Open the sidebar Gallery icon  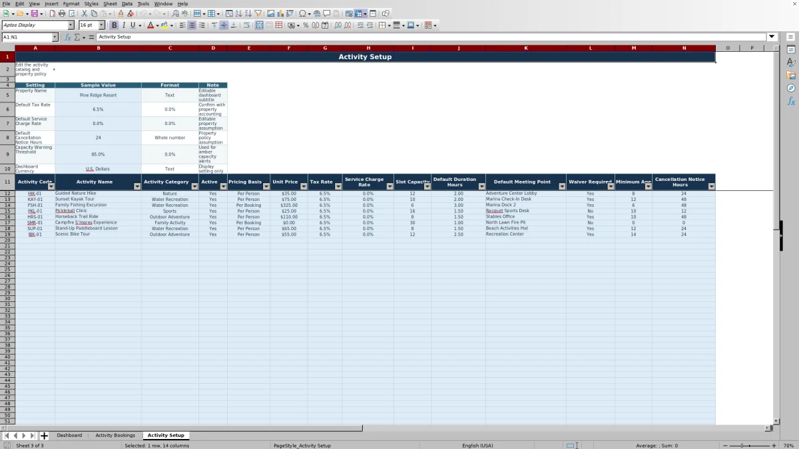click(791, 75)
